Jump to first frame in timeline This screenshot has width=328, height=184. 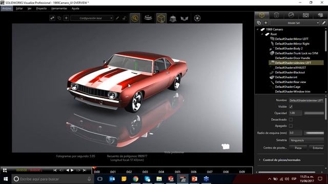click(55, 170)
